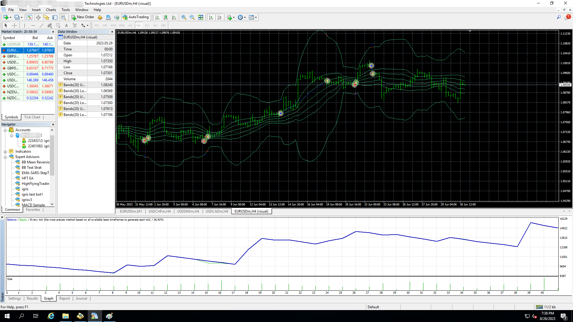Switch to the USDCHFm,H4 chart tab
Screen dimensions: 573x322
160,211
